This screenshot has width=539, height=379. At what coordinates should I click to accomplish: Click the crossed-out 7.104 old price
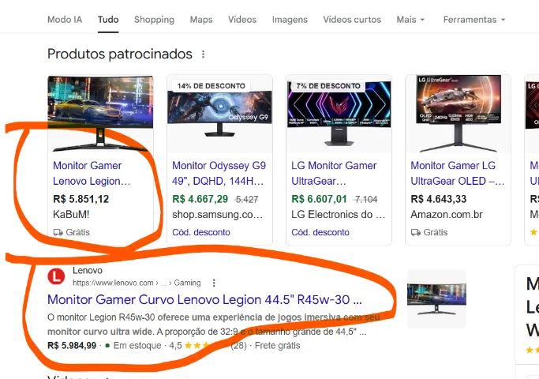[365, 200]
